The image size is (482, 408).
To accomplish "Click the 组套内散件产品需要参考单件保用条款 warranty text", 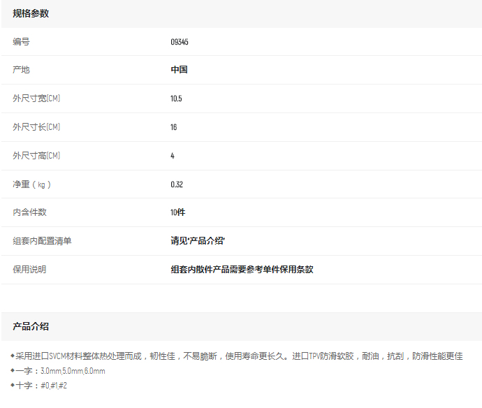I will click(242, 270).
